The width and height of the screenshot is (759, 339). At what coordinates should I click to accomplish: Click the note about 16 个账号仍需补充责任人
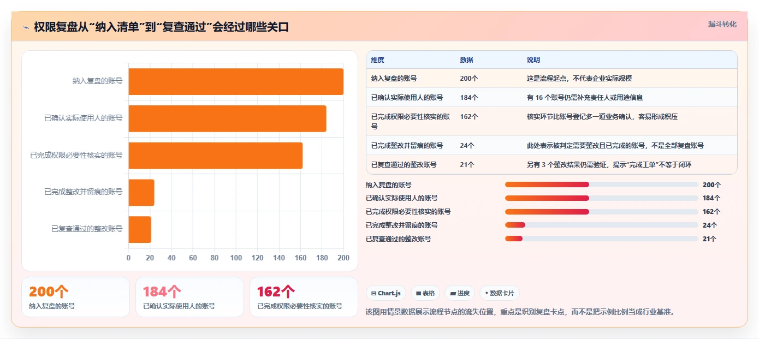584,98
